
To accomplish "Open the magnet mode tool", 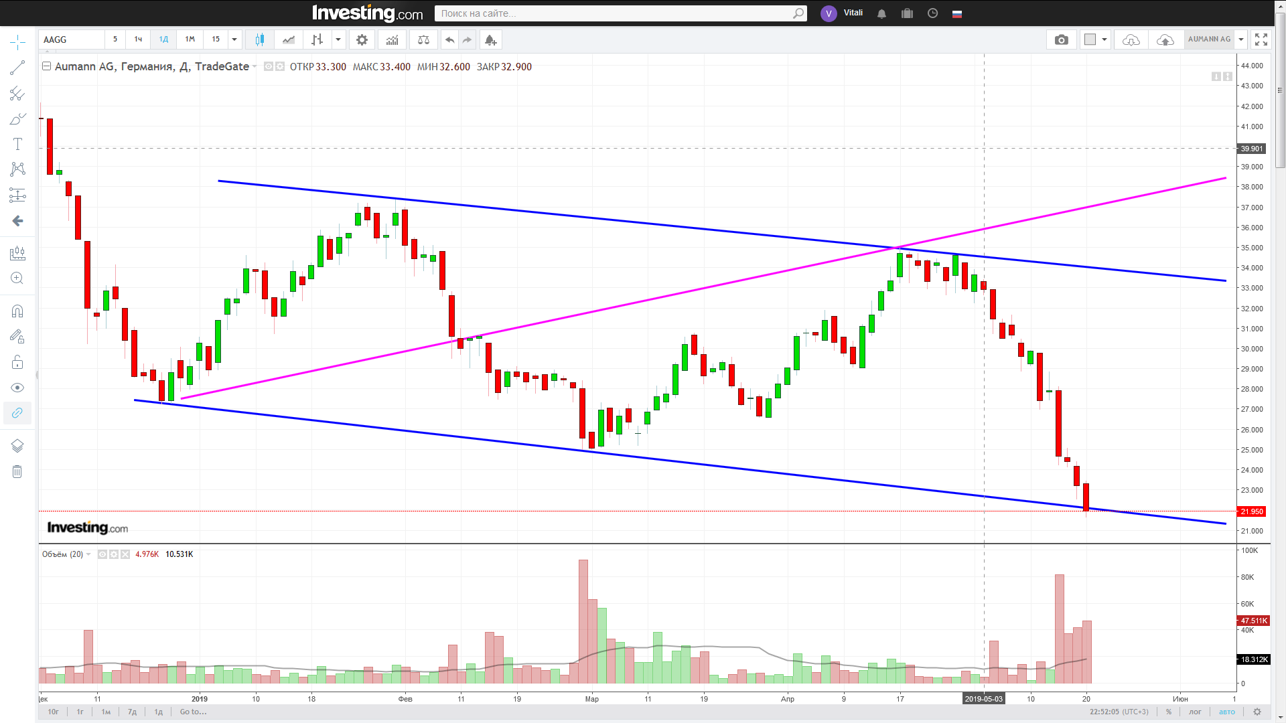I will point(17,311).
